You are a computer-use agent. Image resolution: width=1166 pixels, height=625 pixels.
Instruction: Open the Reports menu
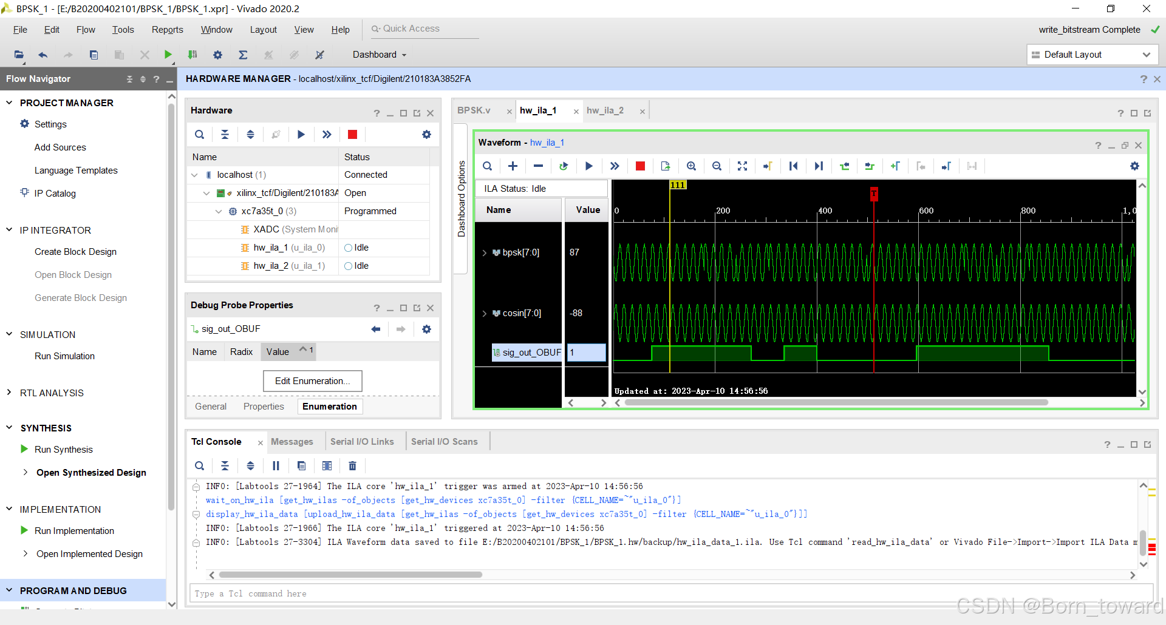pos(167,30)
